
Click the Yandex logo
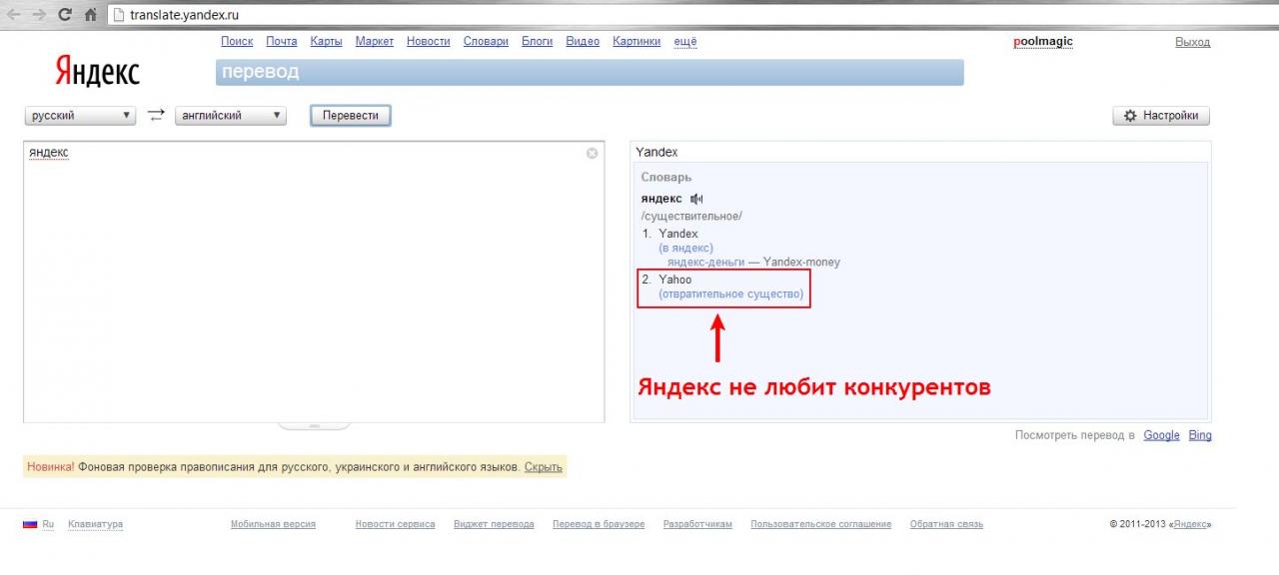coord(97,71)
